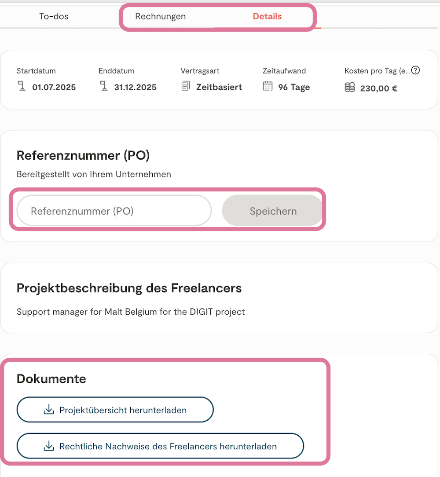Open the Rechnungen tab
440x477 pixels.
[160, 17]
